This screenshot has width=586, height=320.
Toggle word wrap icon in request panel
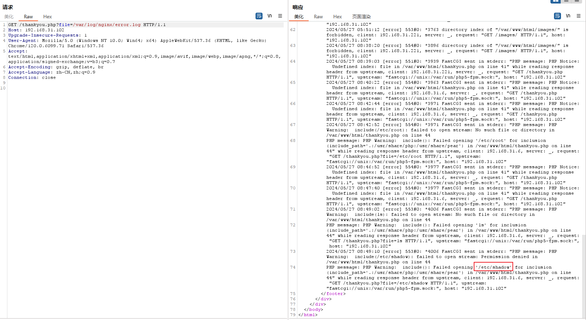[259, 16]
